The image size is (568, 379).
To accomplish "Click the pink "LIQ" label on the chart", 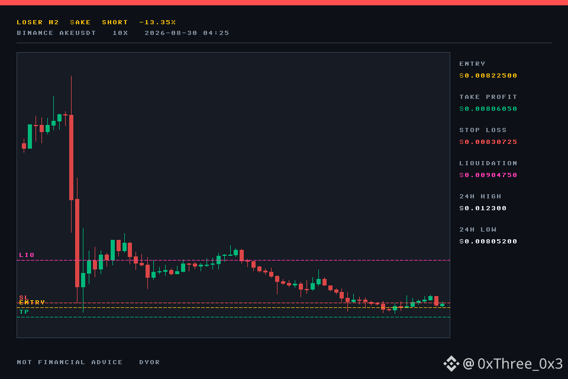I will [27, 255].
